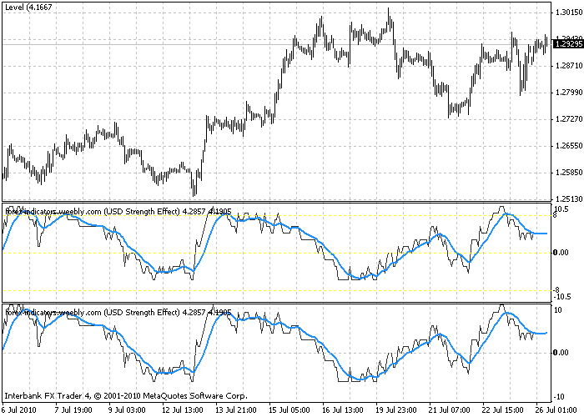The width and height of the screenshot is (584, 417).
Task: Click the 1.28710 price axis value
Action: [x=568, y=66]
